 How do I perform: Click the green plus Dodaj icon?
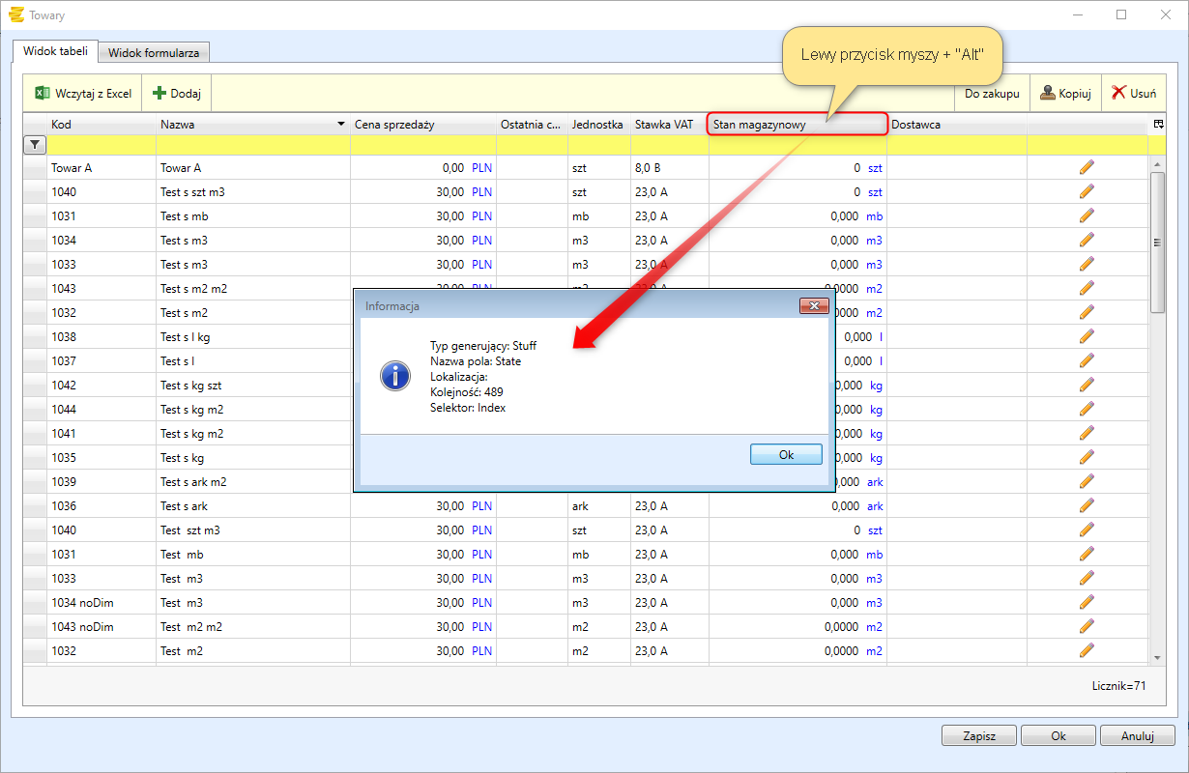pos(160,94)
